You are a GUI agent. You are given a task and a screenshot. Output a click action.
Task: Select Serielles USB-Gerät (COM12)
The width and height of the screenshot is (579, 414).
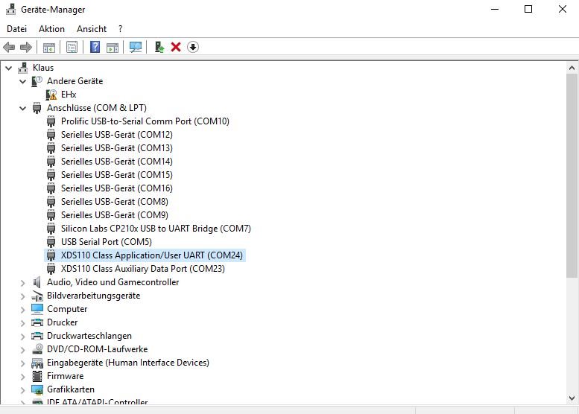pos(117,135)
